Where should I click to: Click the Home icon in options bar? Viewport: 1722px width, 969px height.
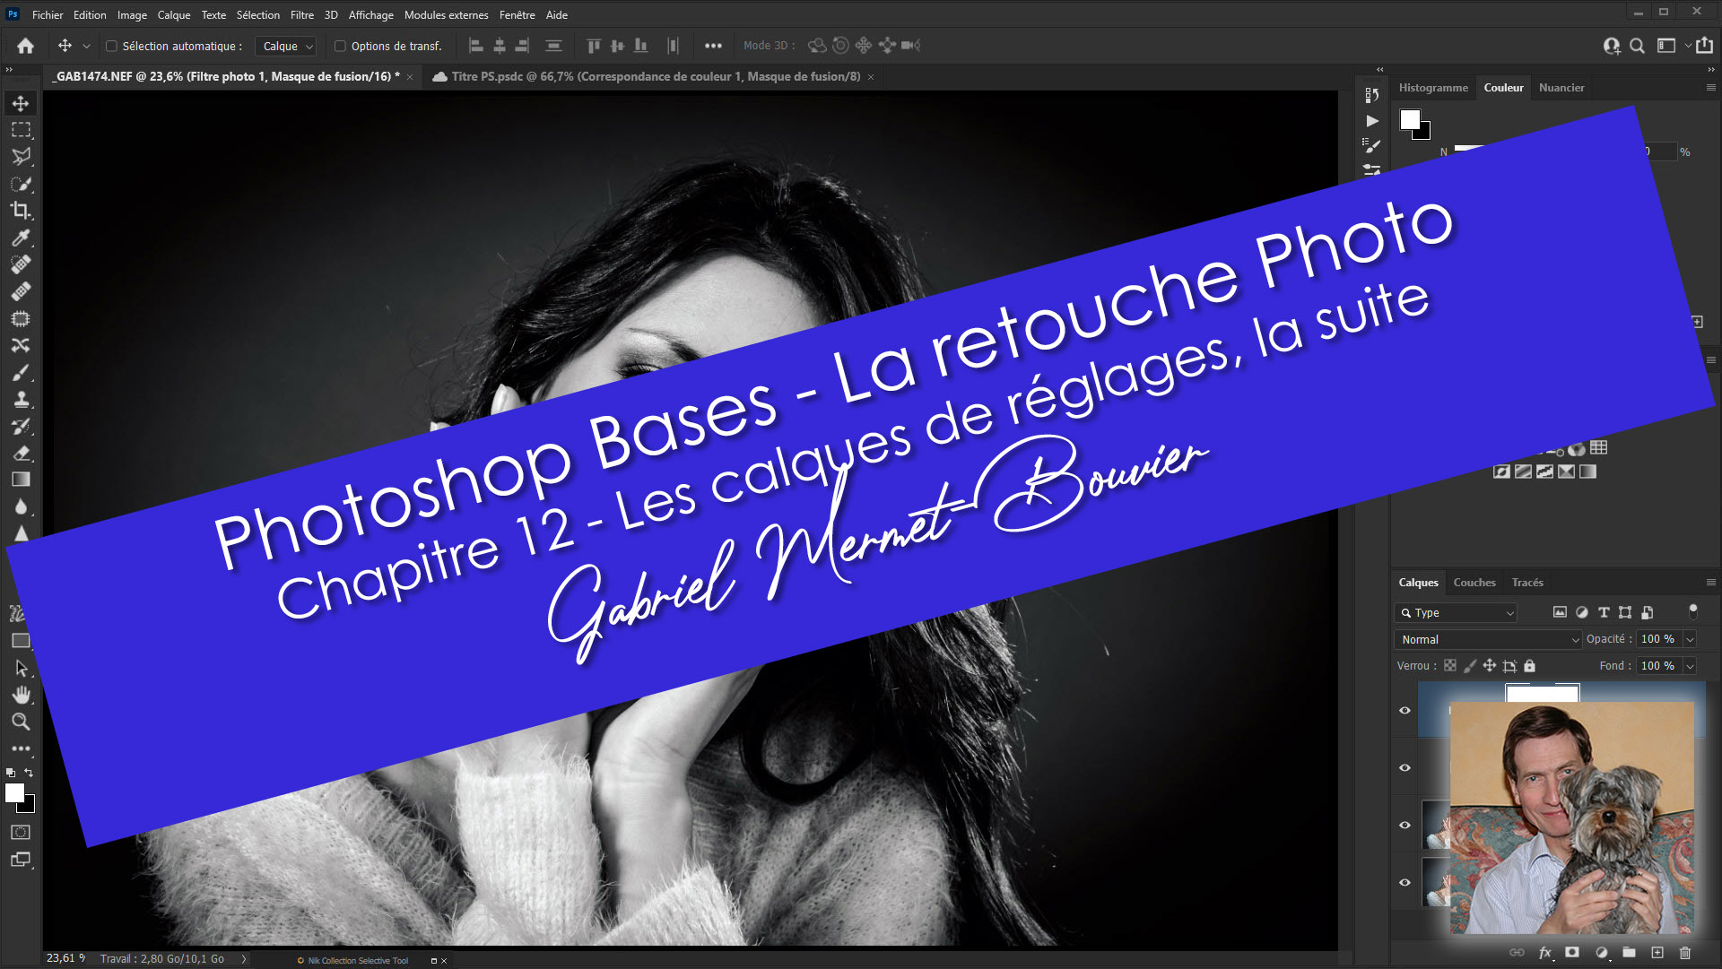(x=25, y=46)
